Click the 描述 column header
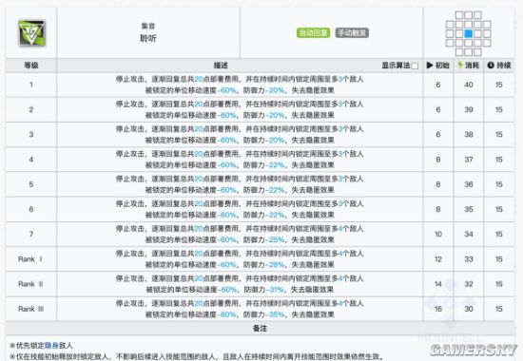The width and height of the screenshot is (523, 361). pos(221,66)
